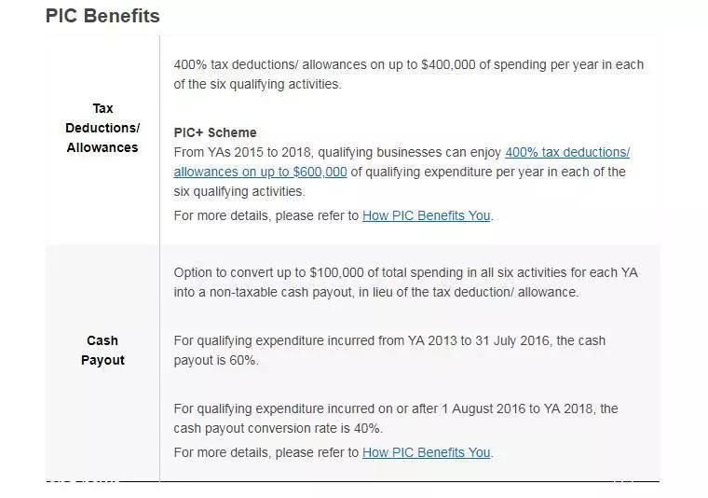This screenshot has width=708, height=498.
Task: Click the word 'Allowances' in the left column
Action: (x=102, y=147)
